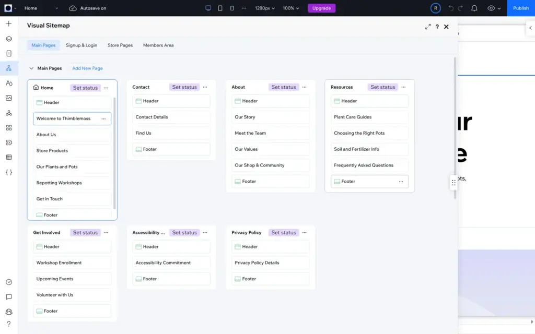Image resolution: width=535 pixels, height=334 pixels.
Task: Open more options for Get Involved card
Action: [x=106, y=233]
